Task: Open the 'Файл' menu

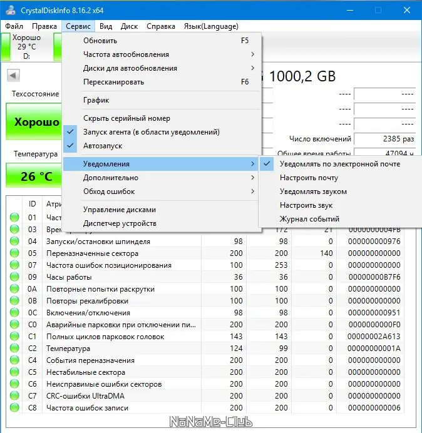Action: pos(14,26)
